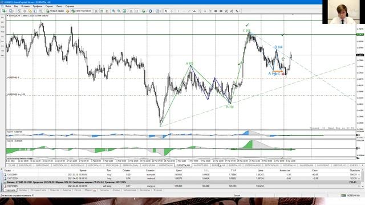Select the audnzd buy order row

(181, 178)
